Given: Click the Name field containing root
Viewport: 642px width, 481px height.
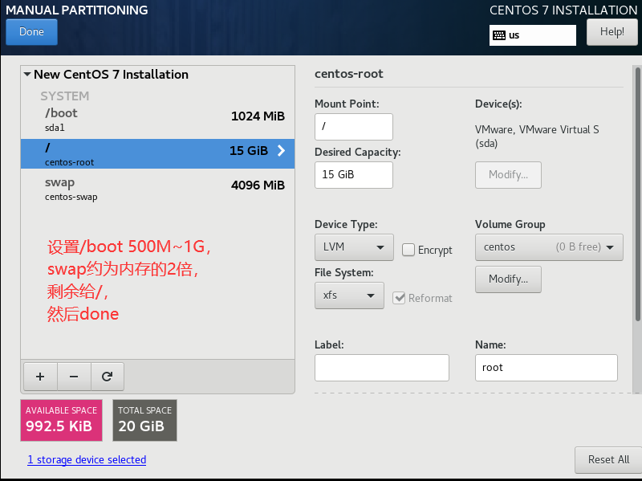Looking at the screenshot, I should [547, 368].
